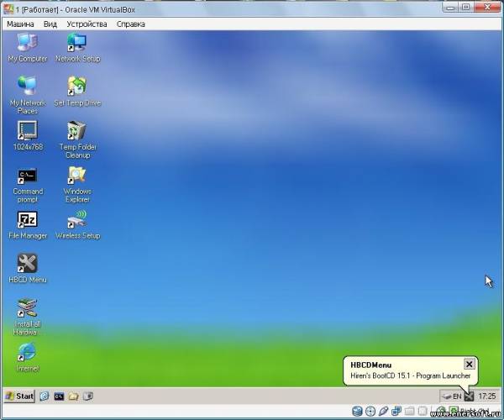Click the 17:25 clock in the tray

(487, 396)
